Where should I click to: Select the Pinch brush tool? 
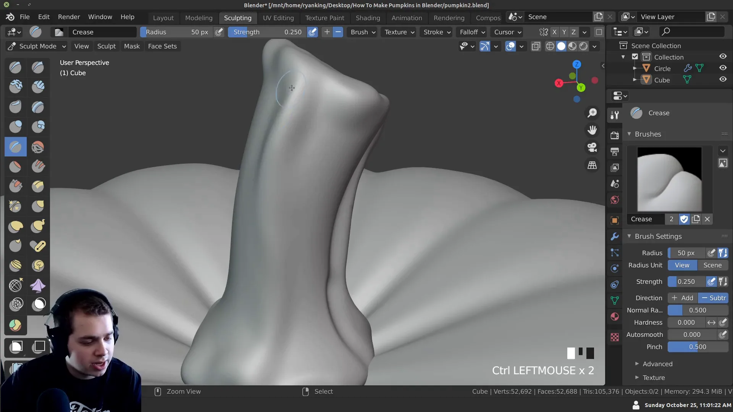click(x=16, y=206)
